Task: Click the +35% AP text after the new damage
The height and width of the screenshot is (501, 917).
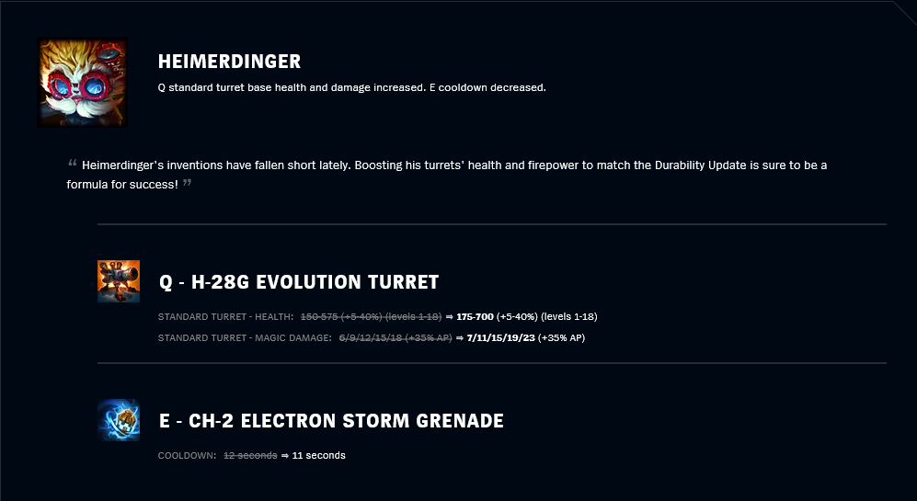Action: 561,338
